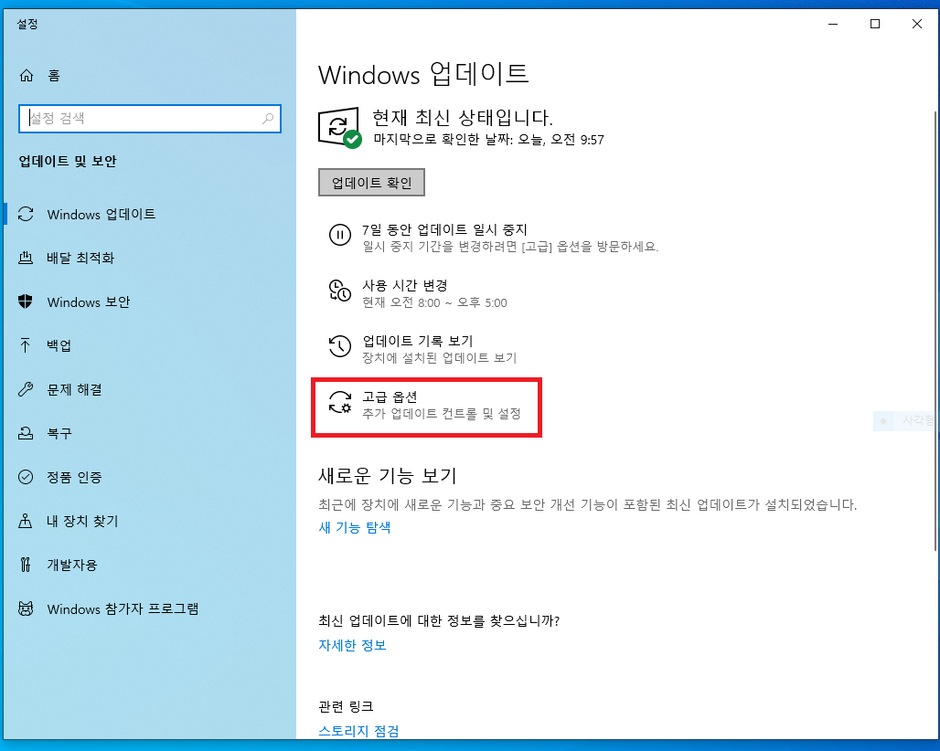Screen dimensions: 940x751
Task: Click the Windows 보안 shield icon
Action: coord(26,301)
